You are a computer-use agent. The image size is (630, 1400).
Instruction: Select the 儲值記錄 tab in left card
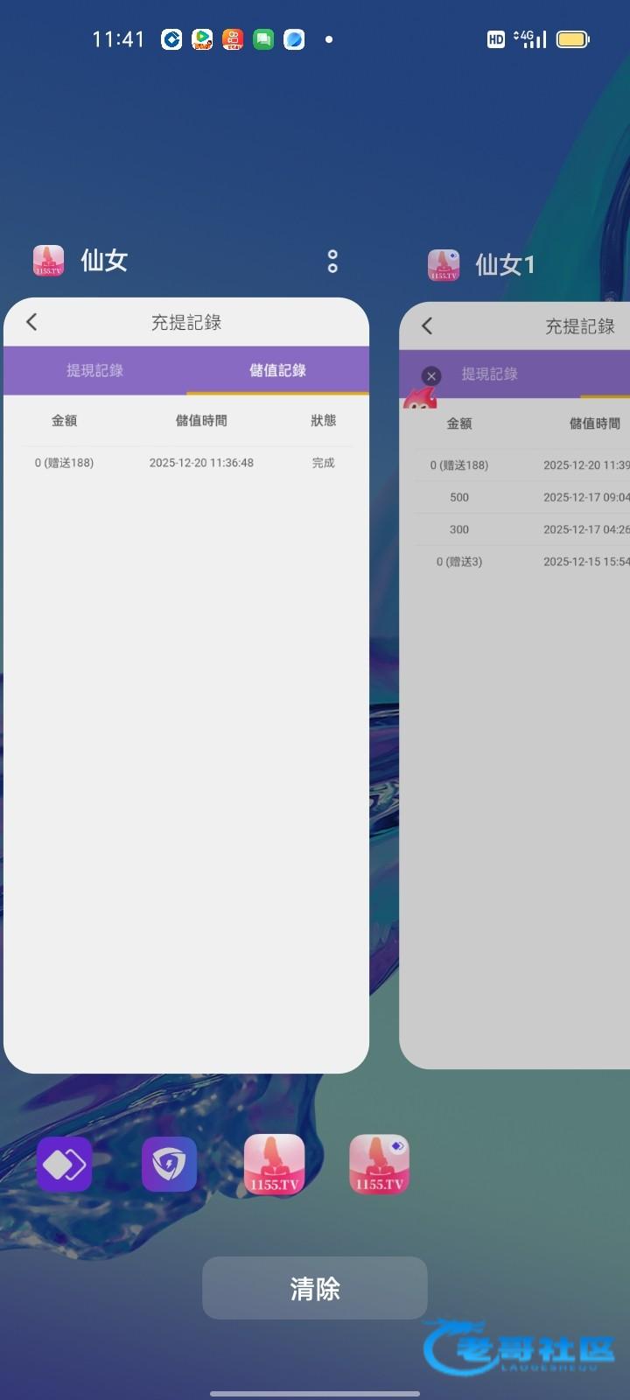pos(277,370)
